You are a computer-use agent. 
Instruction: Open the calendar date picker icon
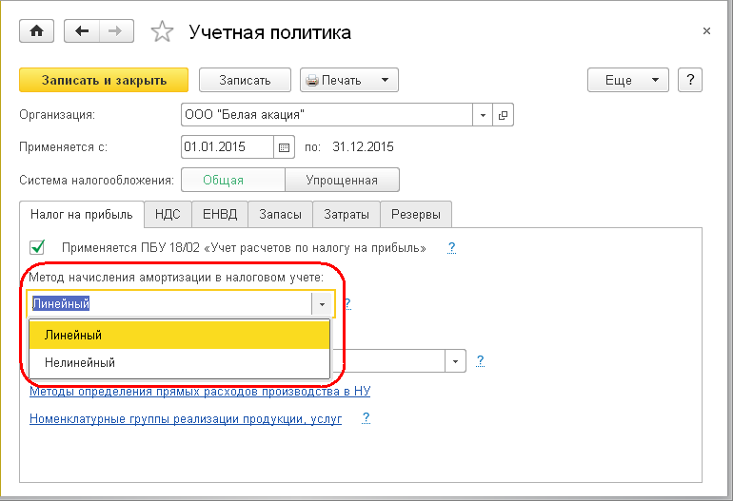pos(285,147)
